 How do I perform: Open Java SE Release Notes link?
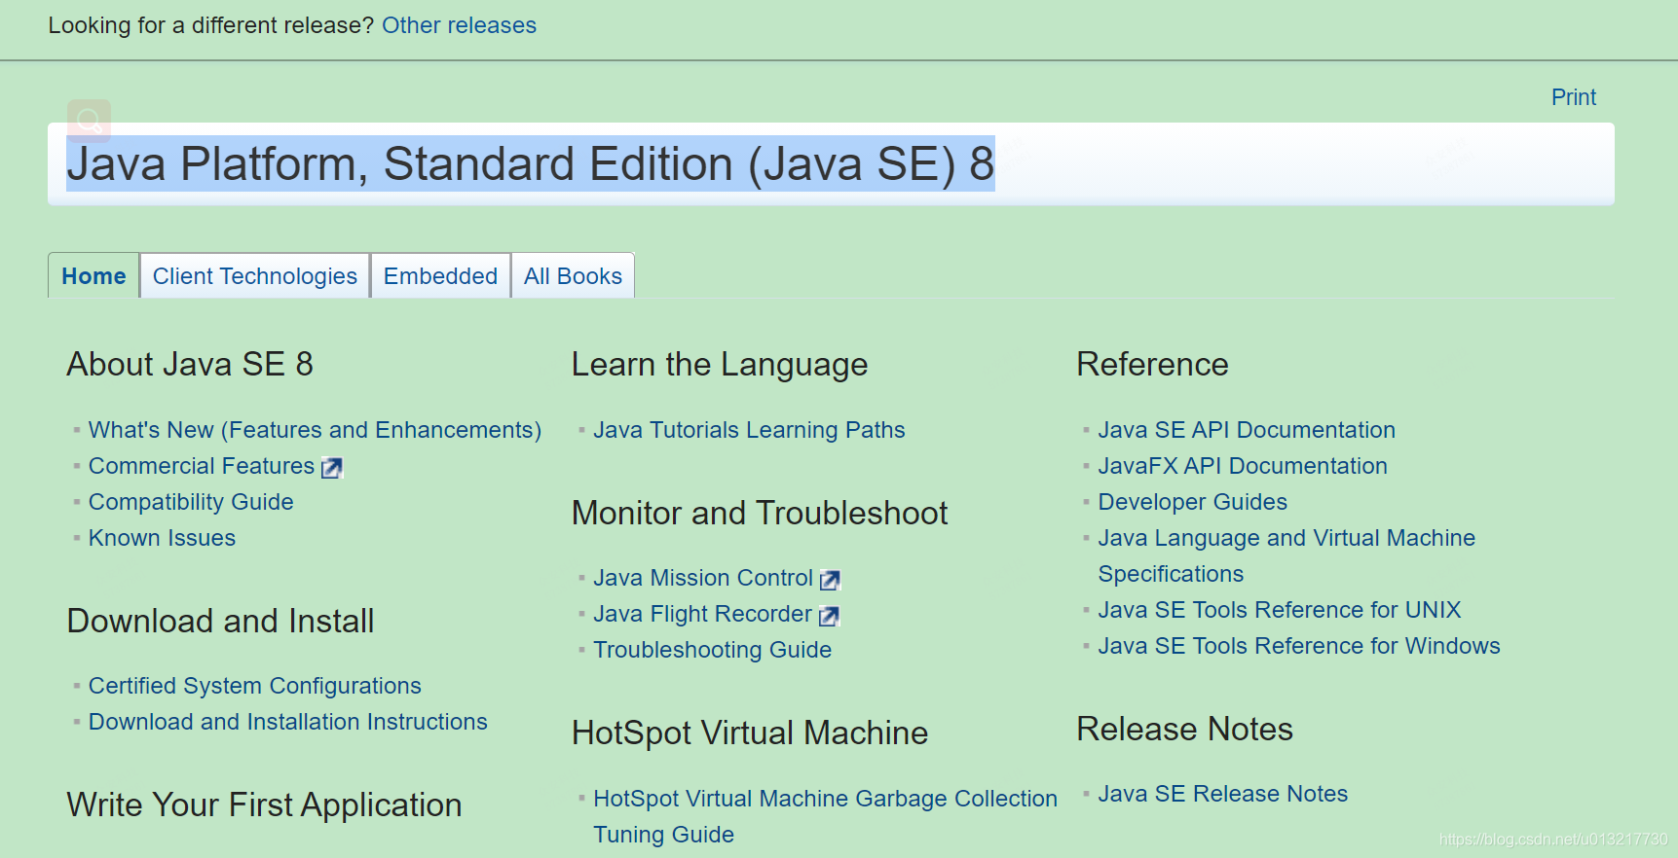tap(1223, 794)
